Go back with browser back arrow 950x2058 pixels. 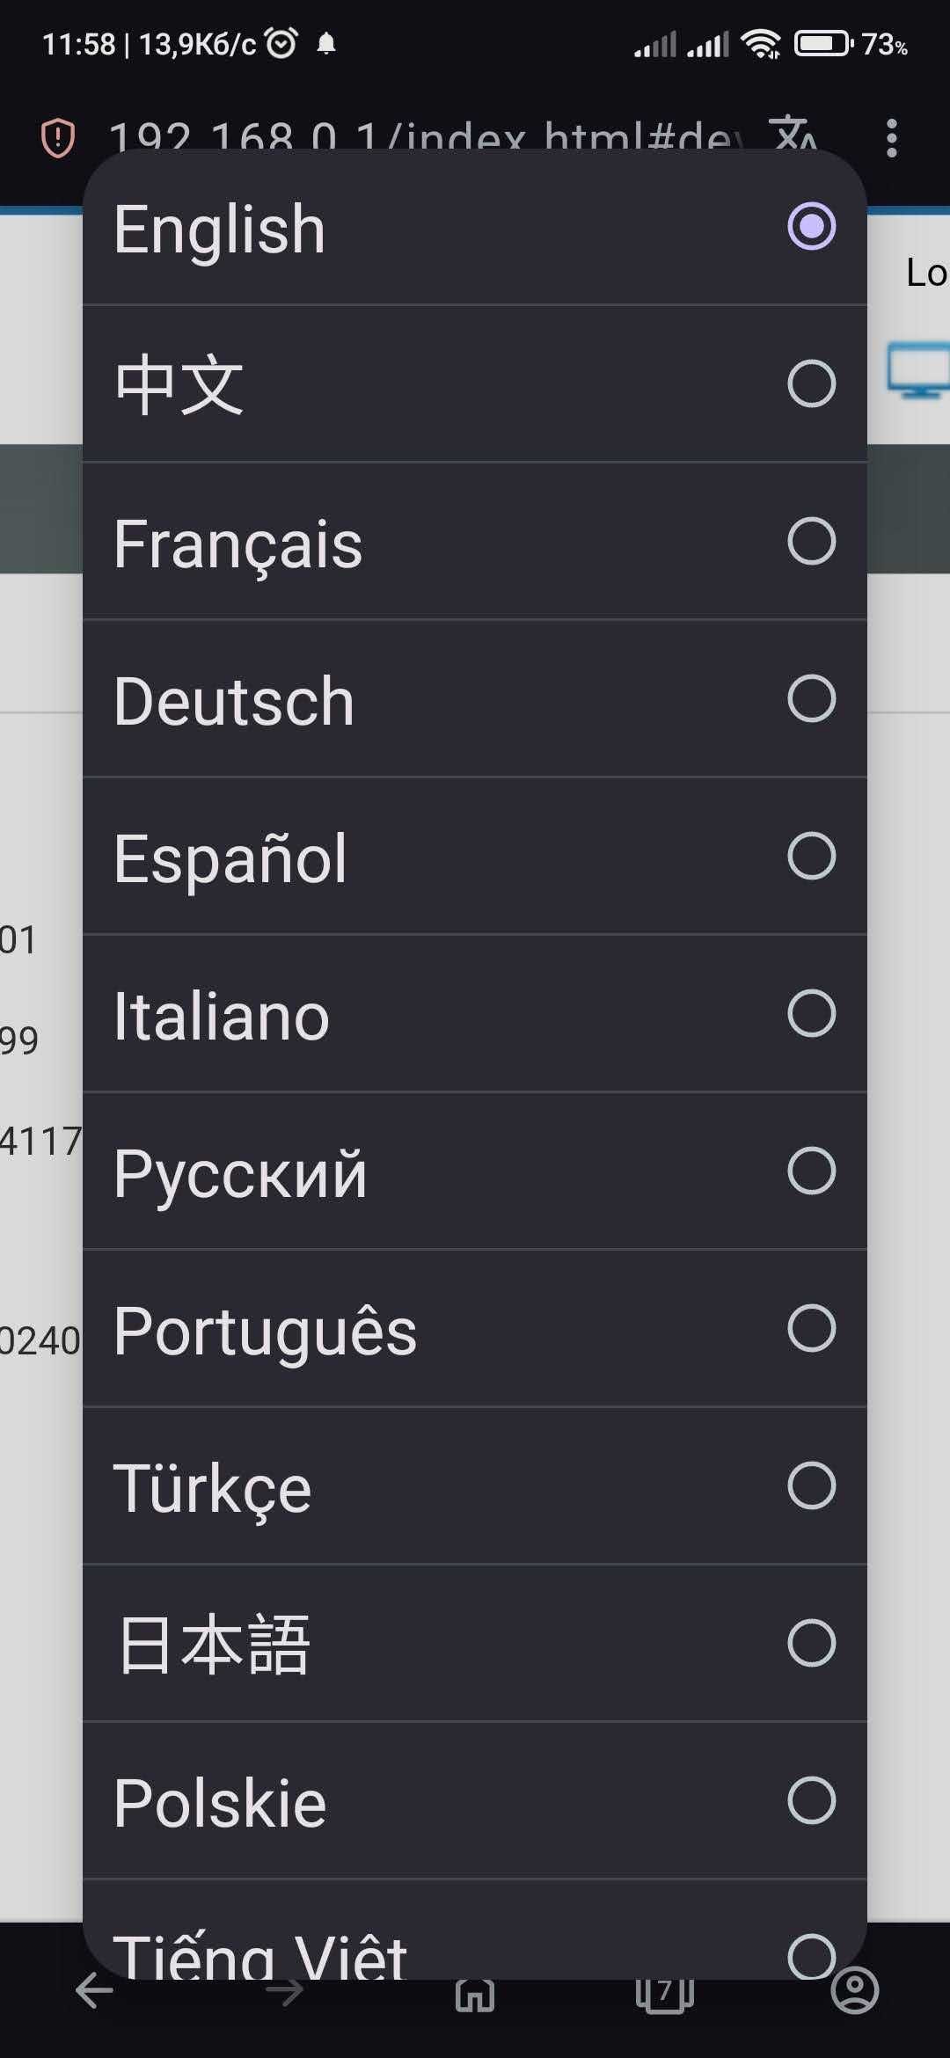click(x=94, y=1991)
